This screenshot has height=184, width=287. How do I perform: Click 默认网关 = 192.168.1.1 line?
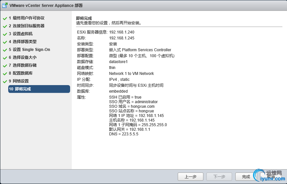[130, 129]
